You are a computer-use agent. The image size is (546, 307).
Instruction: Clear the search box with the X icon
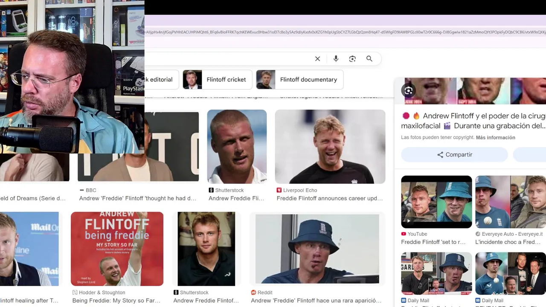[317, 59]
